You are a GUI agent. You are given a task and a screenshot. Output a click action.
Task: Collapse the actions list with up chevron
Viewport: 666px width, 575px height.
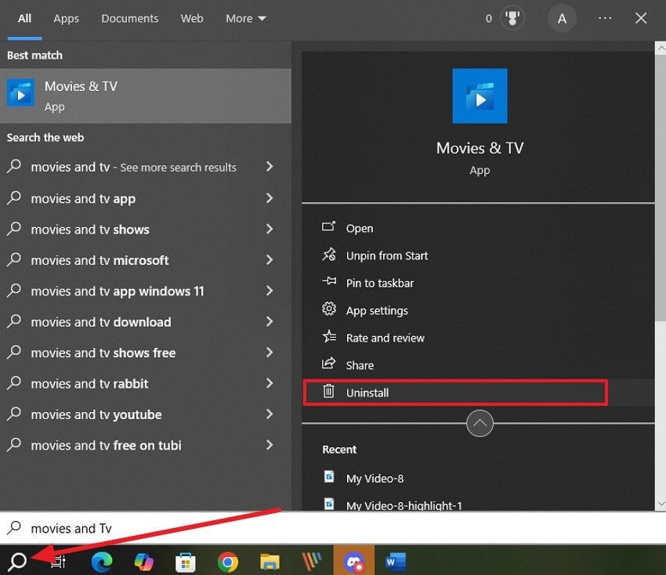[480, 423]
